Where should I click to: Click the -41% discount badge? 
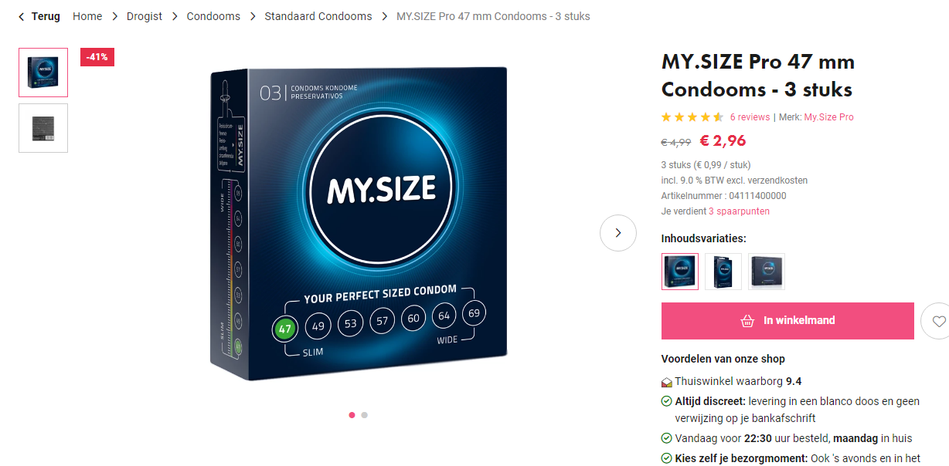[97, 57]
